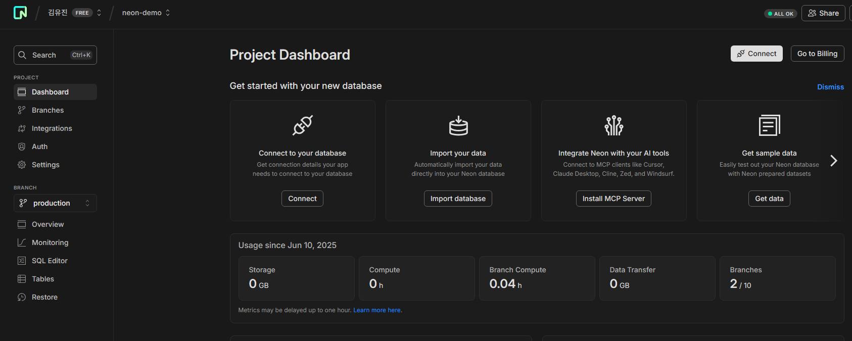
Task: Click the Compute usage tile
Action: 417,278
